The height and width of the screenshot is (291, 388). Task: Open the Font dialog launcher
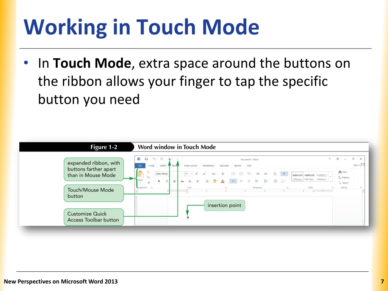pyautogui.click(x=226, y=188)
